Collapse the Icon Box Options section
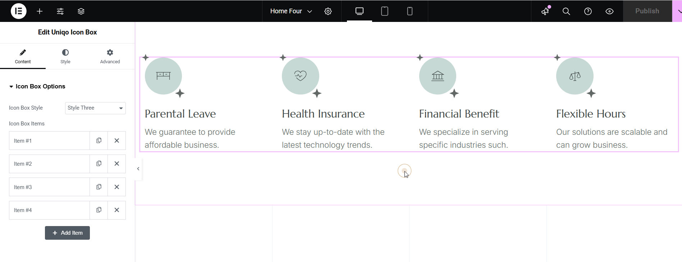 tap(37, 86)
